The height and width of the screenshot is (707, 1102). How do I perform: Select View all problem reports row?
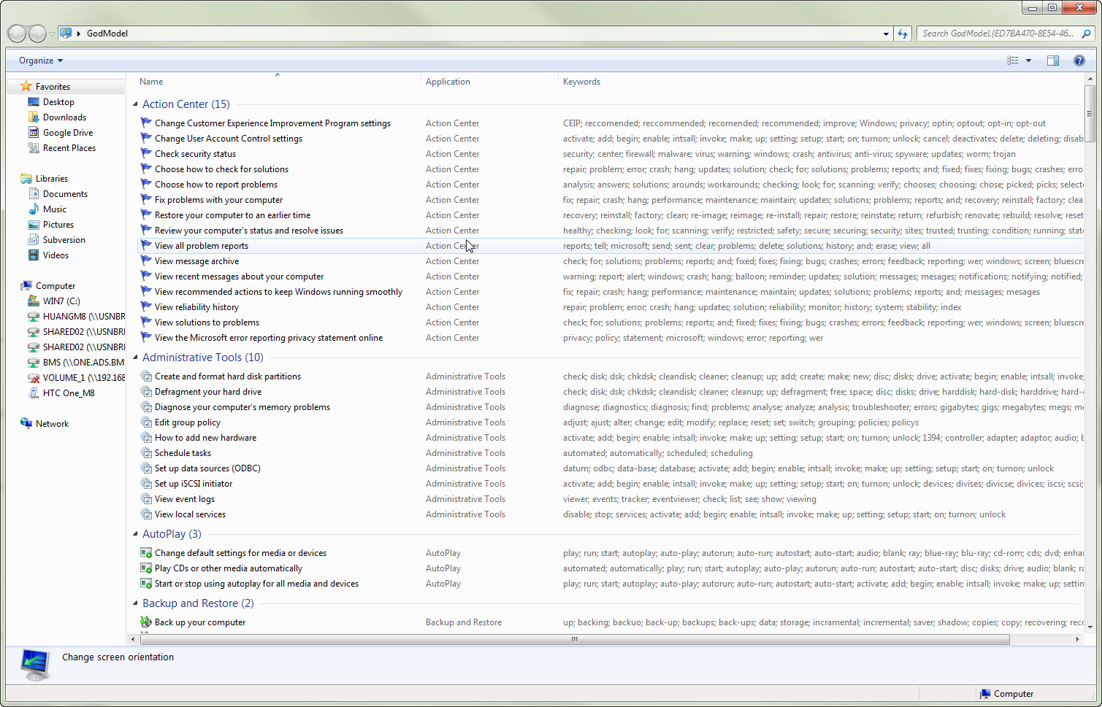pyautogui.click(x=611, y=246)
